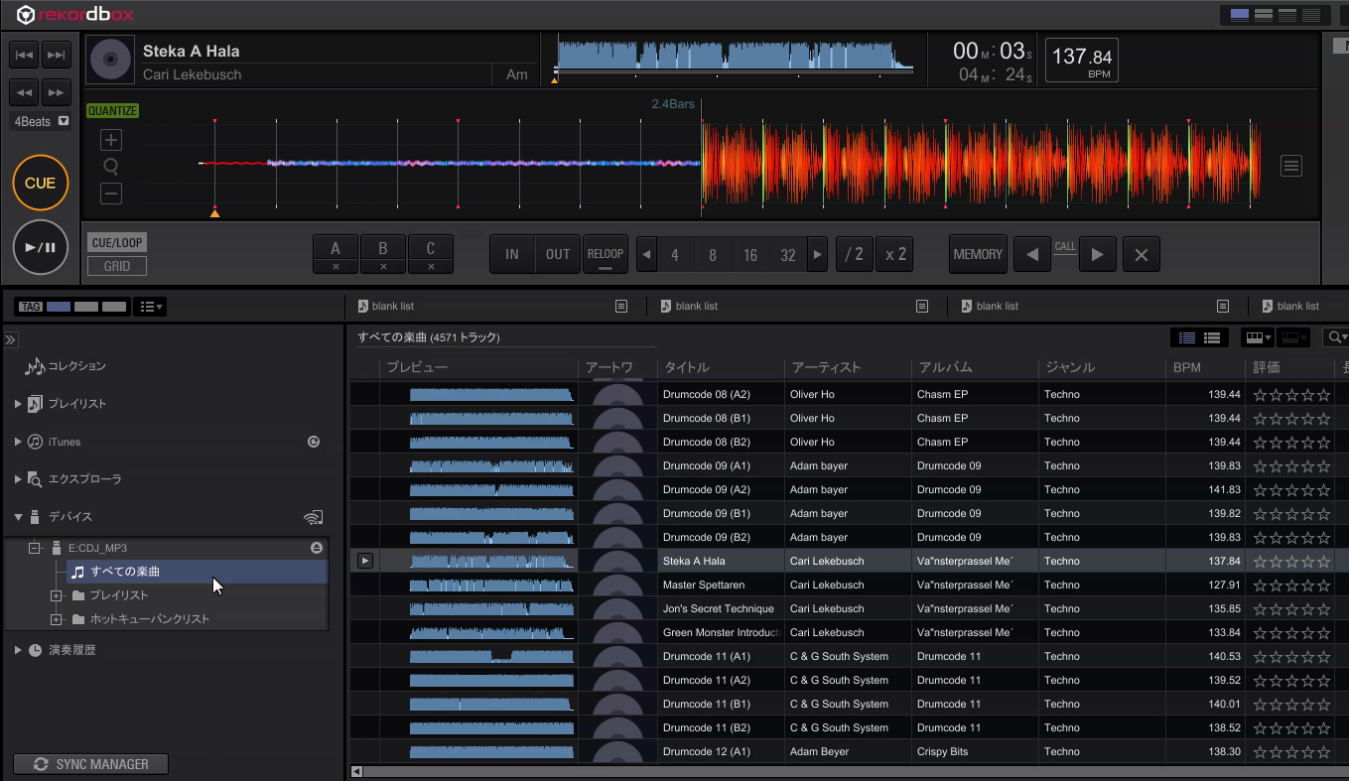Set a 32-beat auto loop
Screen dimensions: 1349x781
(788, 255)
